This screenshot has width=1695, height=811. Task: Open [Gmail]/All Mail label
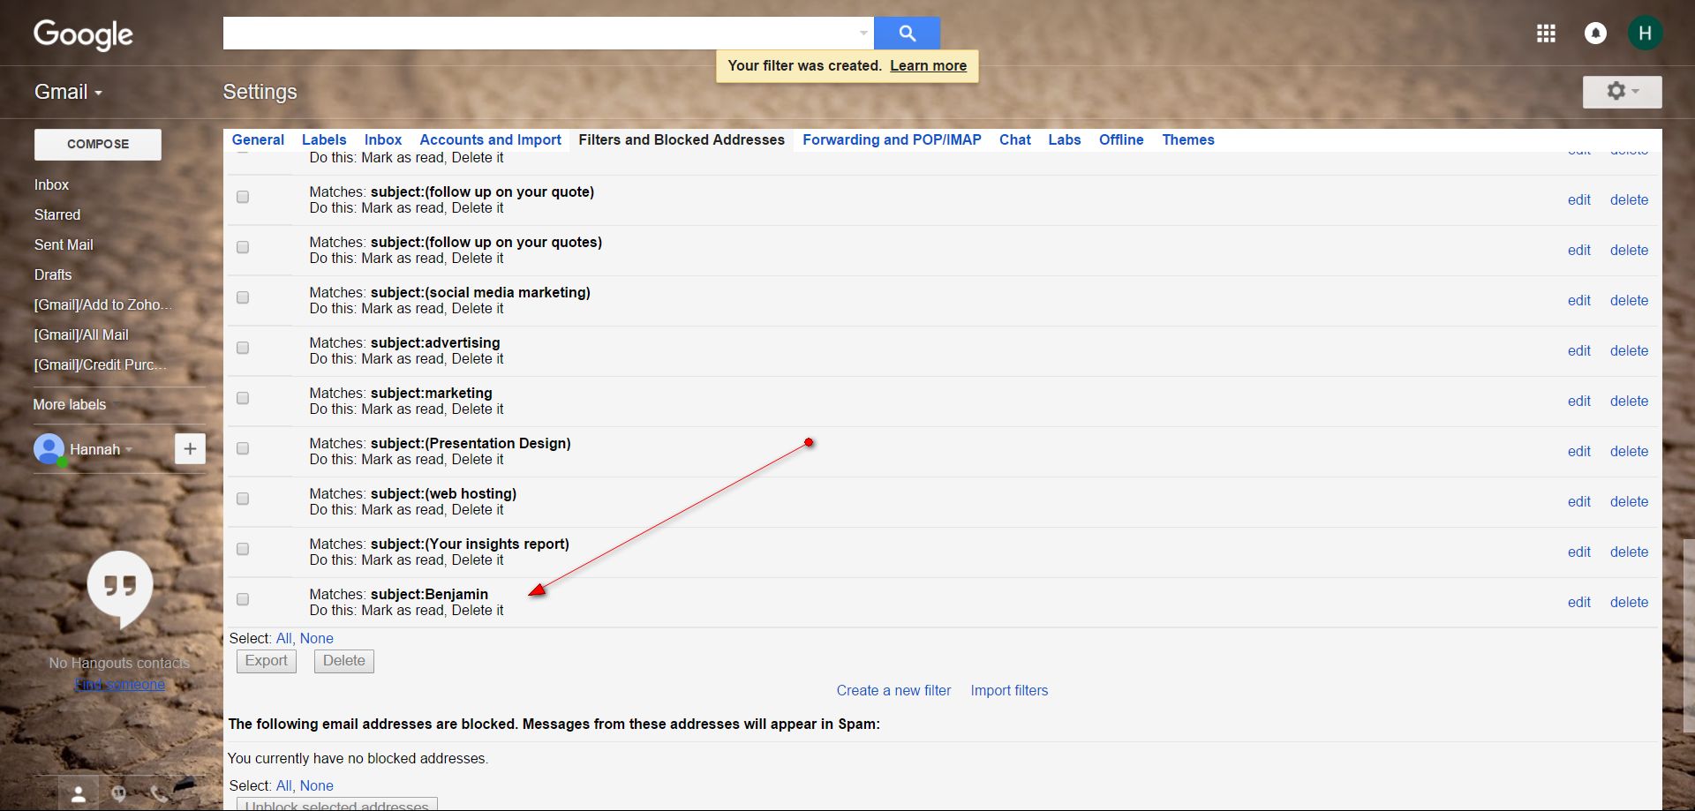point(81,334)
